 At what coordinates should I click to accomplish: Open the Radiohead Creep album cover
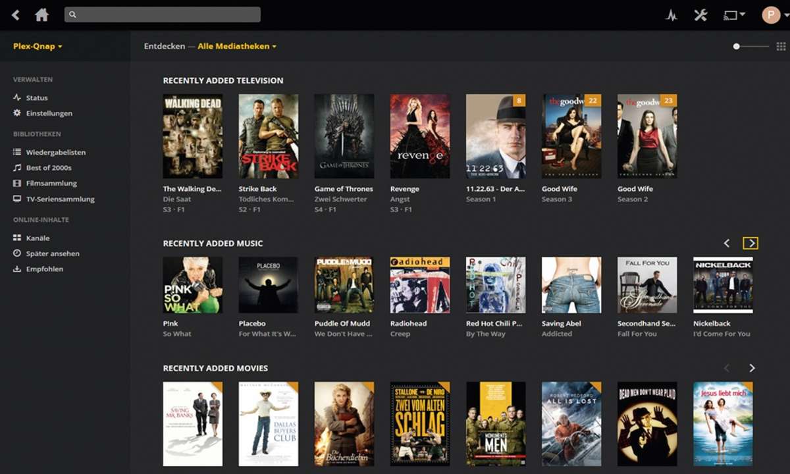click(420, 285)
